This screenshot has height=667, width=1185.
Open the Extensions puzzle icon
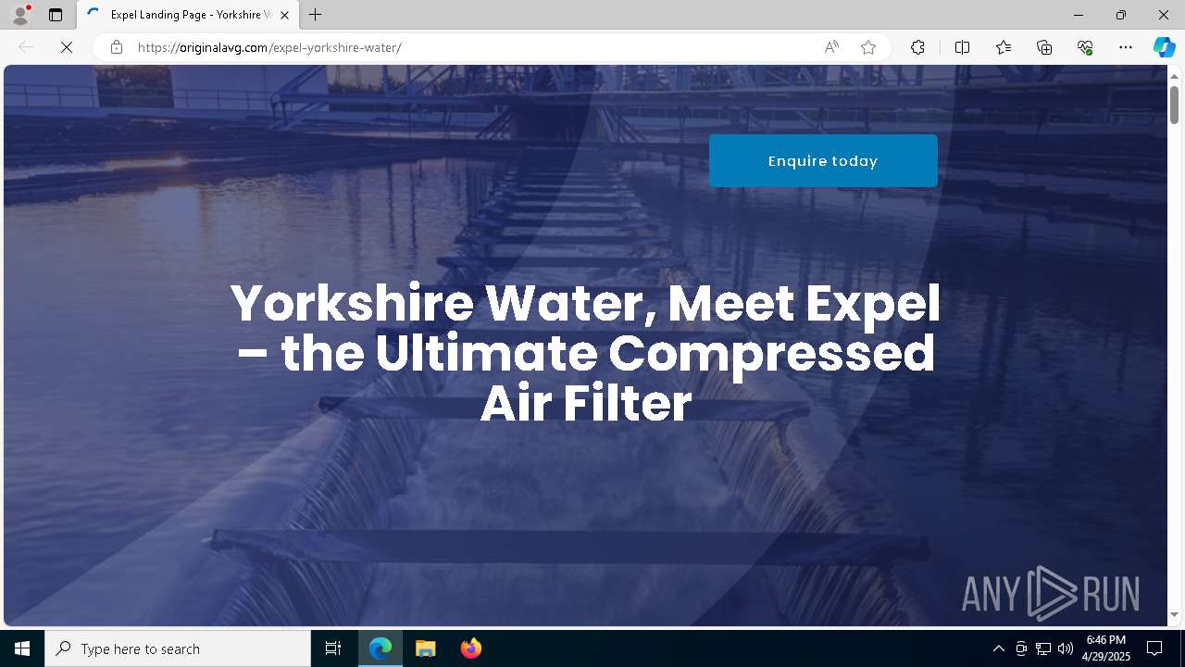(x=917, y=47)
